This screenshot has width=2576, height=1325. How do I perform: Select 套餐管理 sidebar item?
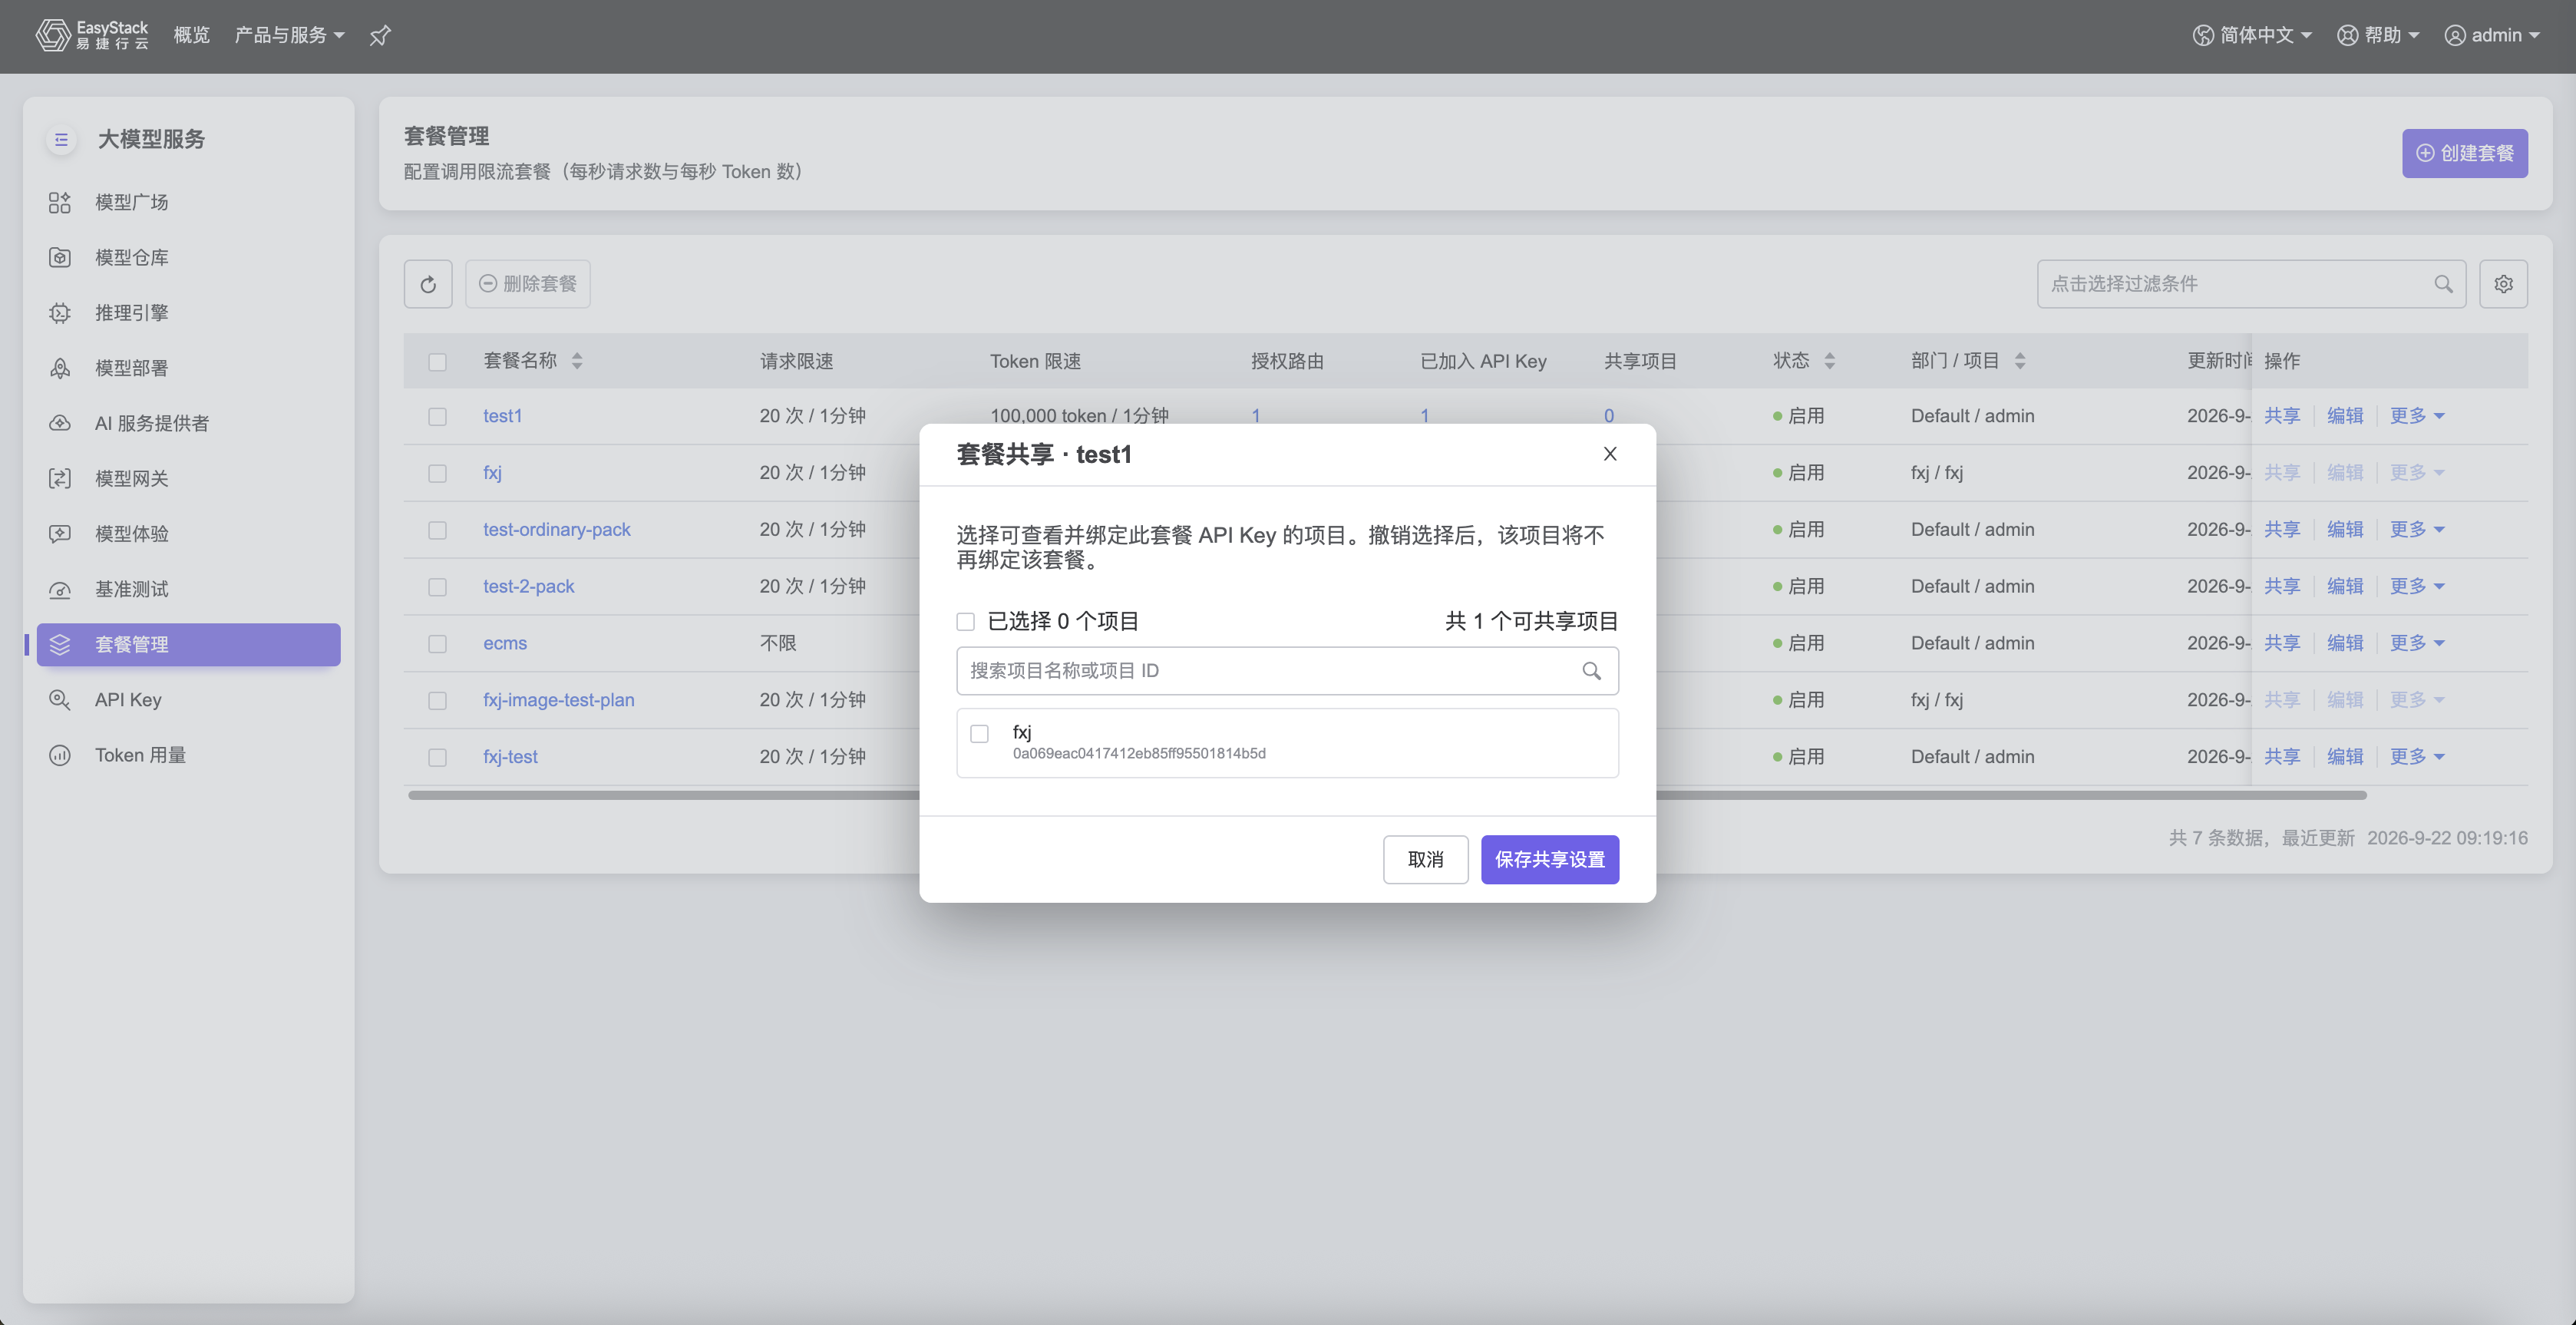pos(188,644)
